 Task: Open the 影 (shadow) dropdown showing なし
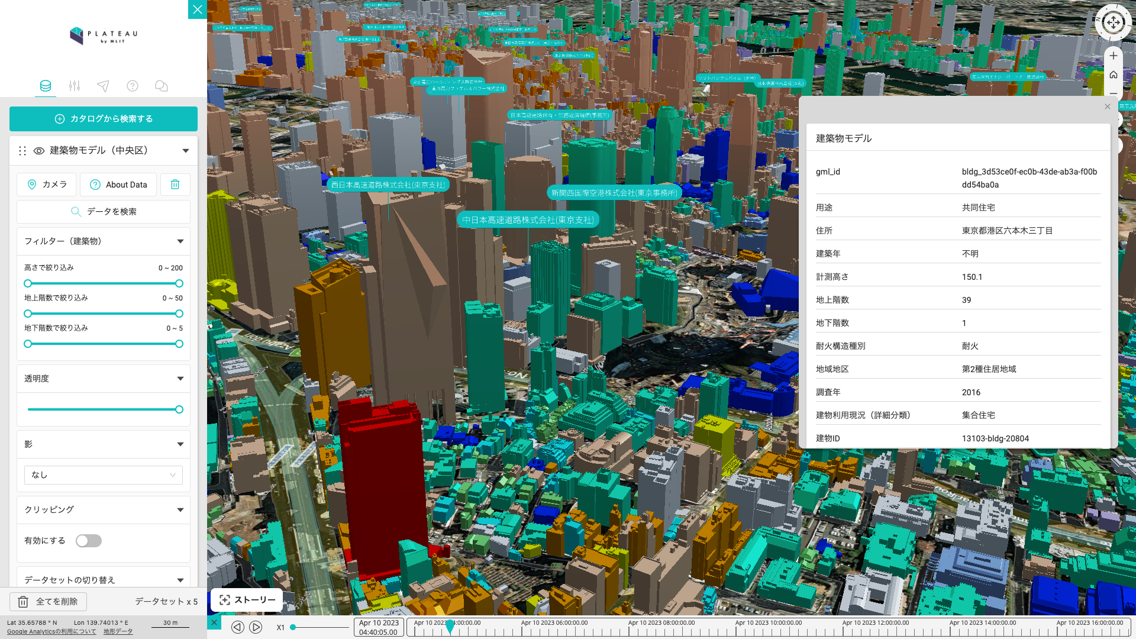104,475
